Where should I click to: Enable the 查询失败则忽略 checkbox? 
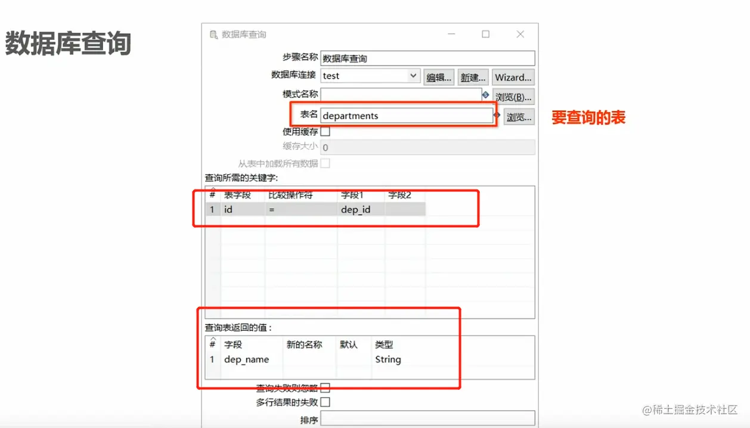326,388
